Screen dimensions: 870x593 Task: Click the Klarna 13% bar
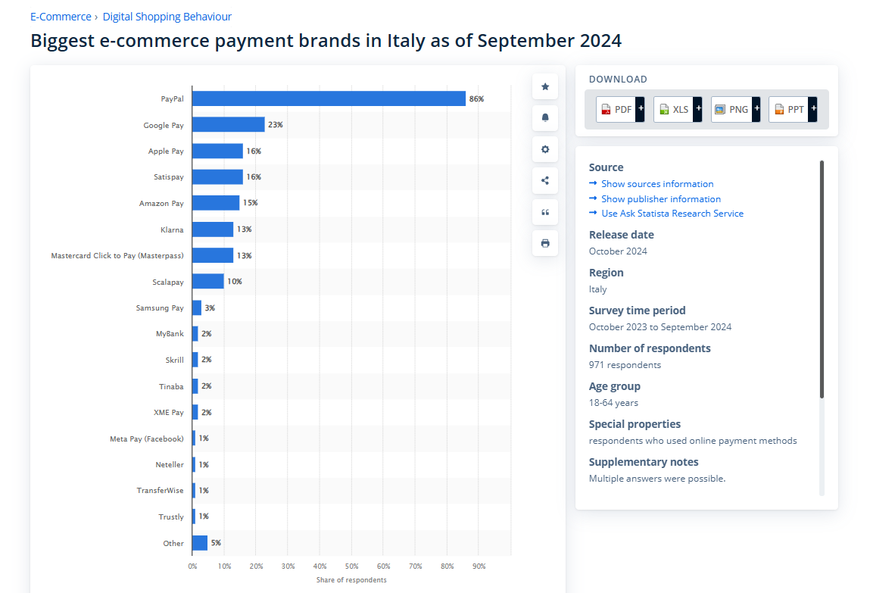pos(213,229)
